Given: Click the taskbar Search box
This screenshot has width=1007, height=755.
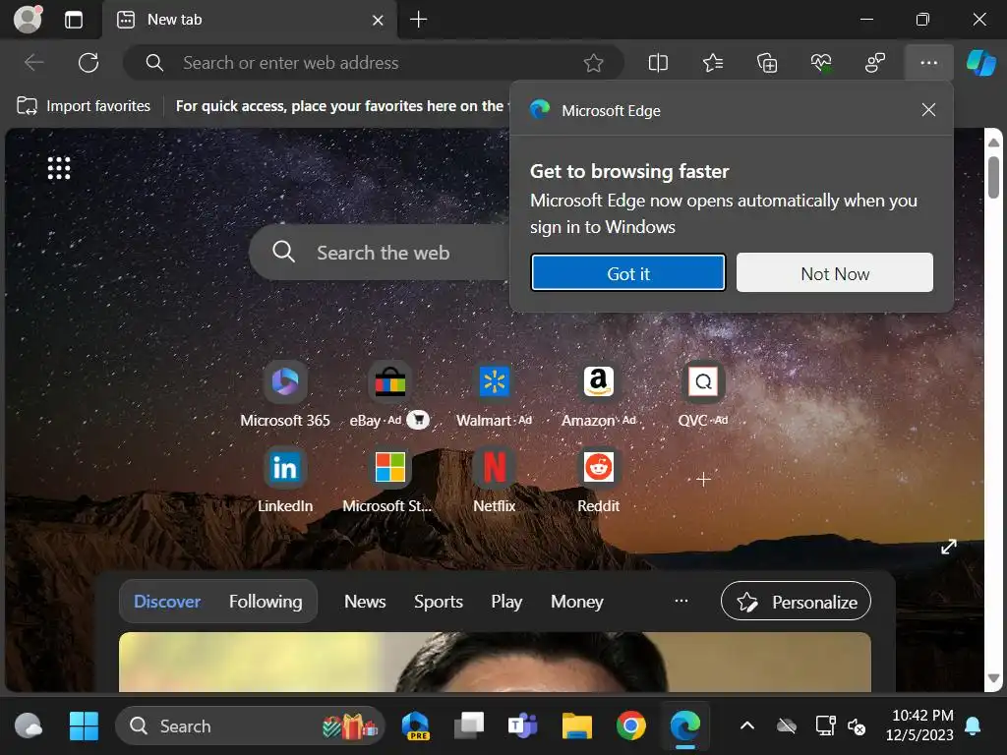Looking at the screenshot, I should (250, 726).
